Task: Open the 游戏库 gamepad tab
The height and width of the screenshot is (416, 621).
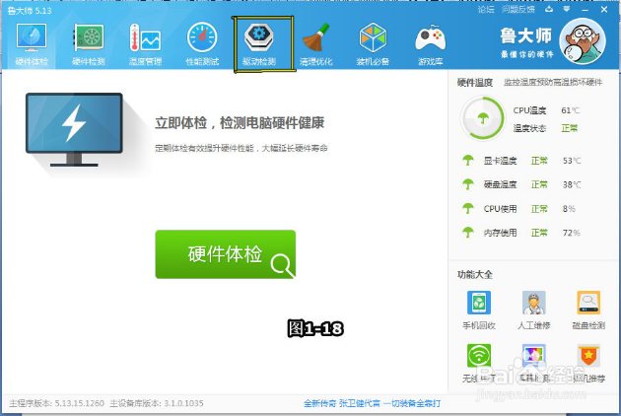Action: (430, 44)
